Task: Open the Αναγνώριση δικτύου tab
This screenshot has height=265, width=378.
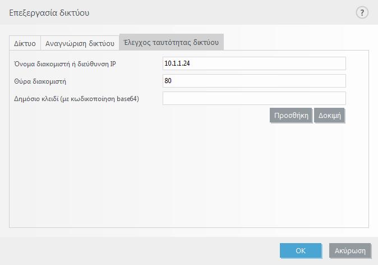Action: (x=80, y=43)
